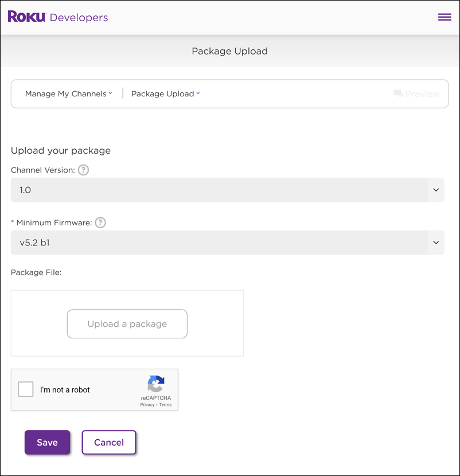Open the reCAPTCHA Terms link
Viewport: 460px width, 476px height.
tap(165, 404)
